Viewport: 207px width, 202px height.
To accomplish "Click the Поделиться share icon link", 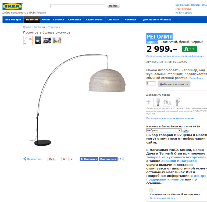I will [x=32, y=159].
